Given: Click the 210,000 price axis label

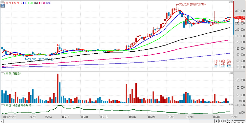Looking at the screenshot, I should point(240,30).
